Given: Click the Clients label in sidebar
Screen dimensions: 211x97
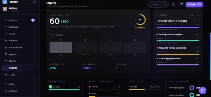Looking at the screenshot, I should (x=12, y=61).
